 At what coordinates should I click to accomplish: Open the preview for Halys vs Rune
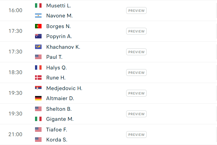(x=136, y=73)
